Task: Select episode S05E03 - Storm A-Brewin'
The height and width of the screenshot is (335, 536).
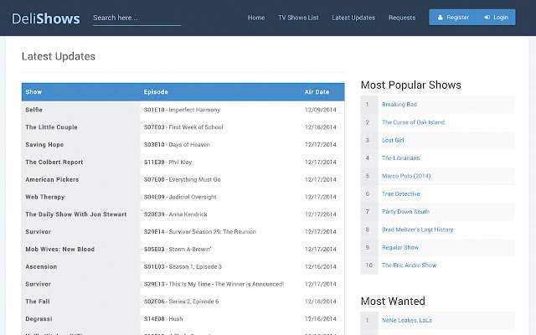Action: [x=178, y=250]
